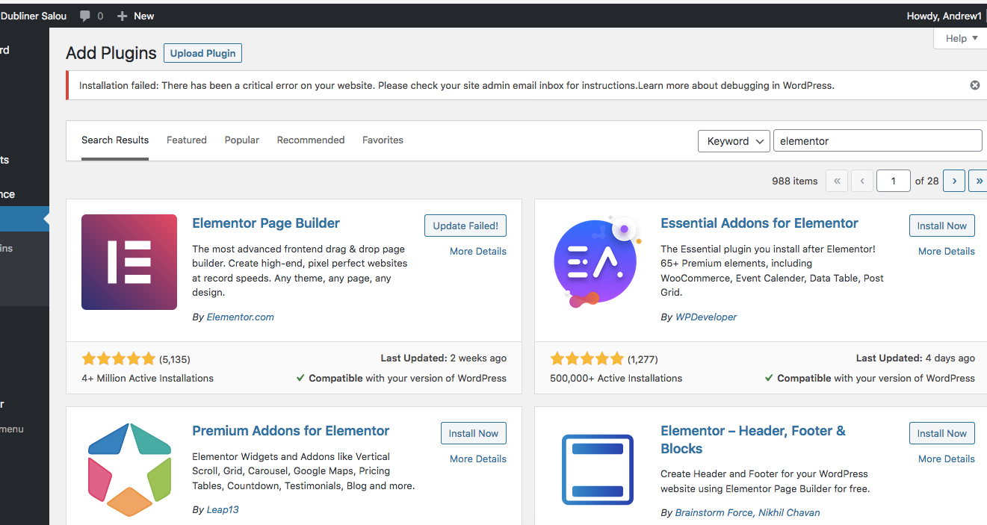Visit the WPDeveloper author link
Image resolution: width=987 pixels, height=525 pixels.
pos(706,317)
